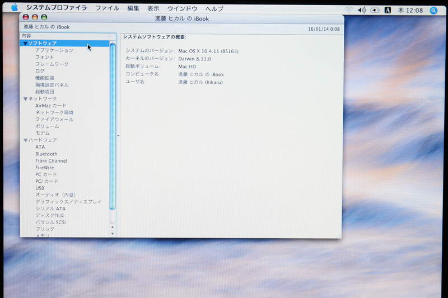Open the Apple menu icon
This screenshot has width=448, height=298.
tap(15, 8)
